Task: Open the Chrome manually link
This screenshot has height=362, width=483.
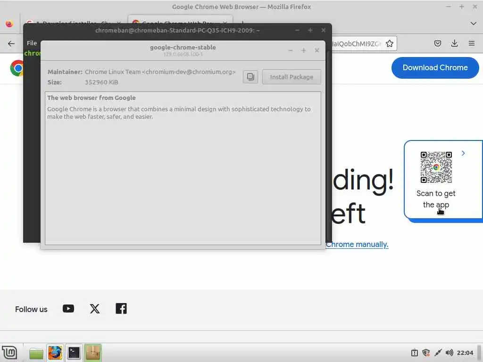Action: [357, 245]
